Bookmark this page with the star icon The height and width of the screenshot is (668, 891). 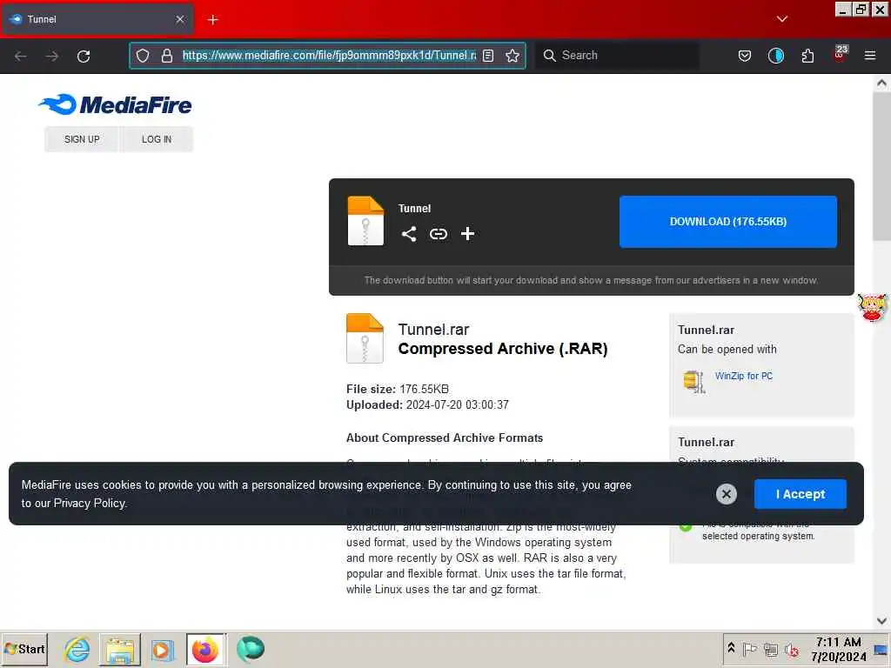tap(512, 56)
